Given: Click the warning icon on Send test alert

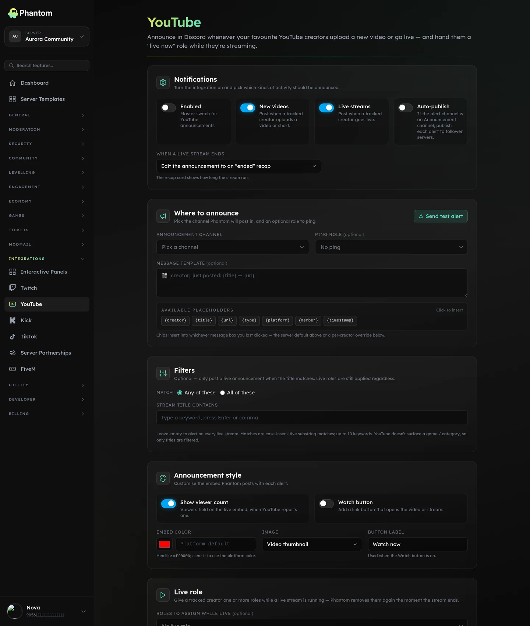Looking at the screenshot, I should tap(421, 217).
